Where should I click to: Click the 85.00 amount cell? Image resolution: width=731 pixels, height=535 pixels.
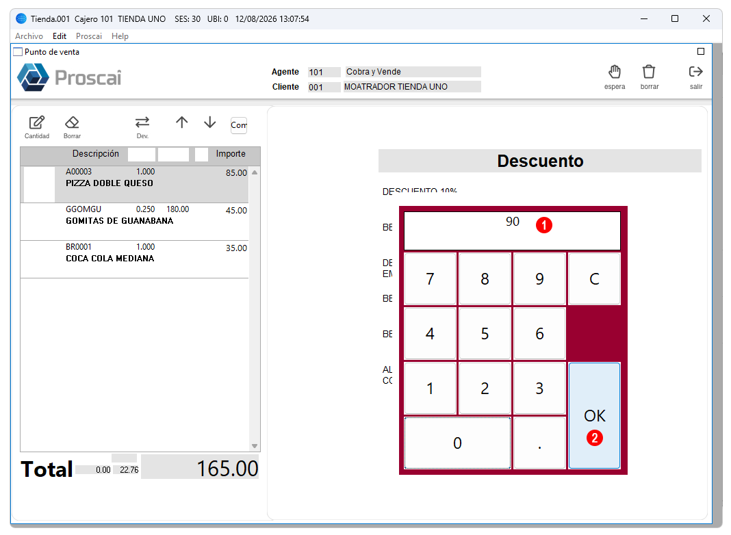236,173
